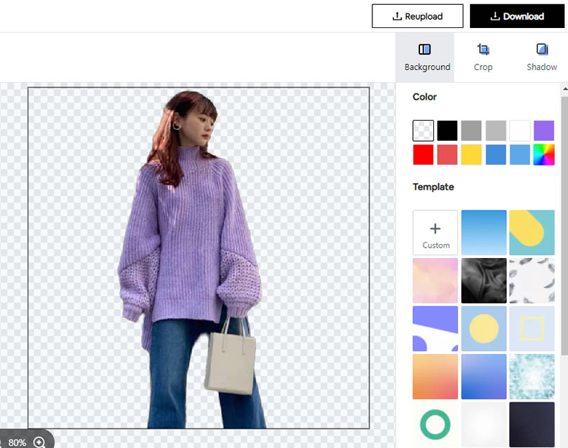Viewport: 568px width, 448px height.
Task: Select the transparent background swatch
Action: coord(423,130)
